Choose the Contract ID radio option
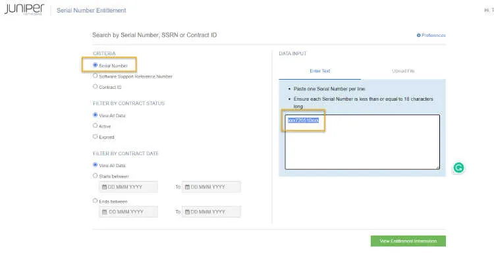The width and height of the screenshot is (494, 256). tap(95, 87)
